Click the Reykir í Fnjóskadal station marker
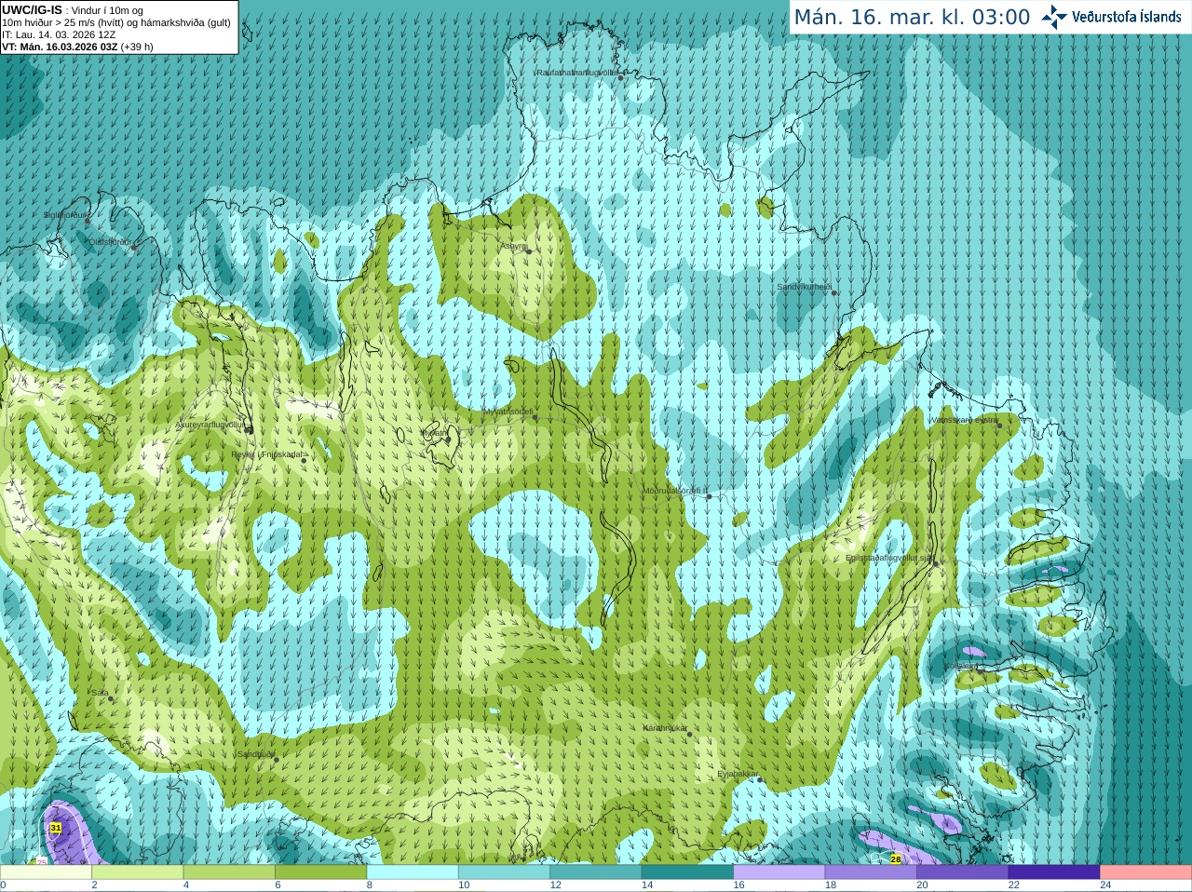Image resolution: width=1192 pixels, height=892 pixels. pyautogui.click(x=304, y=460)
